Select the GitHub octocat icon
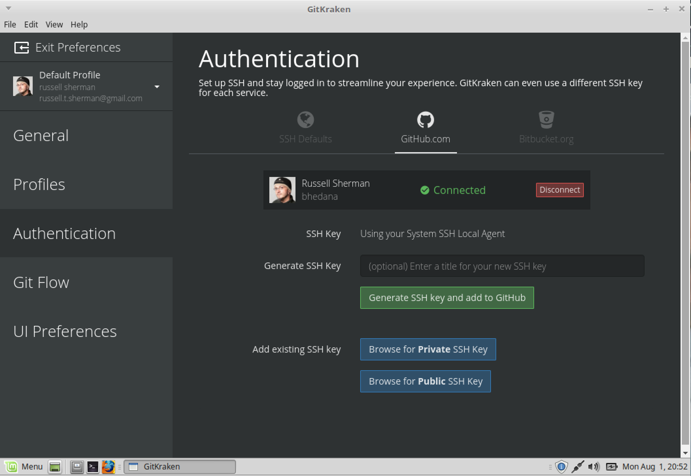This screenshot has width=691, height=476. 425,119
